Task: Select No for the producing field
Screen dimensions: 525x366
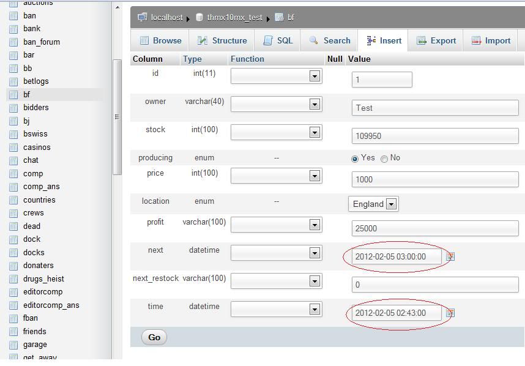Action: (x=384, y=159)
